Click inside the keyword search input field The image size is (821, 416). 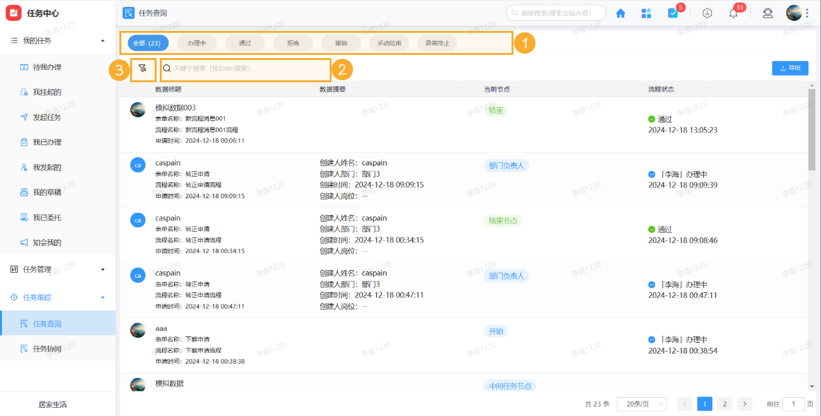[245, 68]
